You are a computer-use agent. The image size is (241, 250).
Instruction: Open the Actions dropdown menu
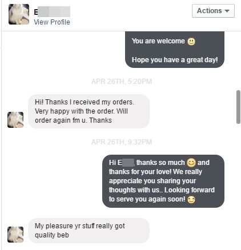coord(213,11)
